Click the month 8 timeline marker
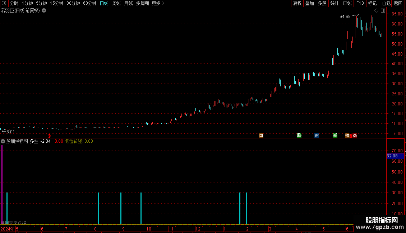The width and height of the screenshot is (406, 233). click(x=95, y=229)
